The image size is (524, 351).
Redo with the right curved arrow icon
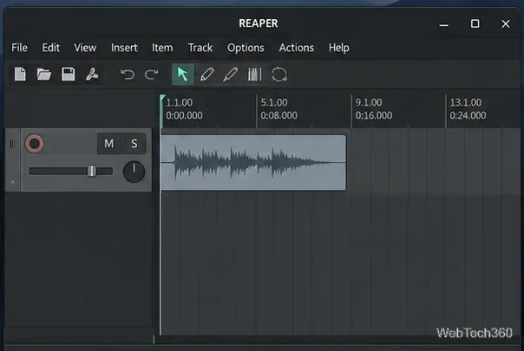(x=151, y=75)
